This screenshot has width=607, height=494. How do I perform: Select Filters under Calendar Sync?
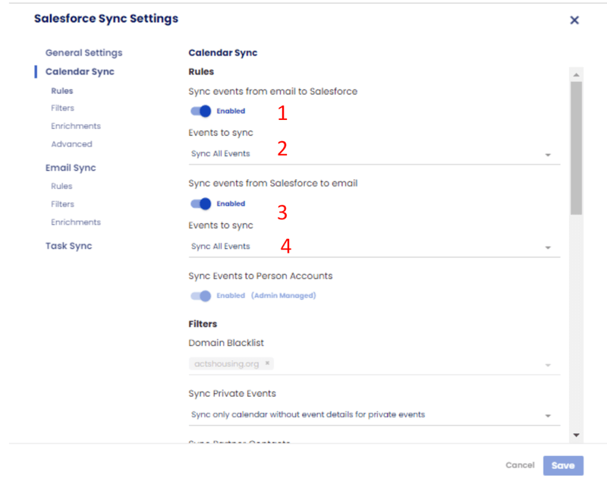(62, 108)
